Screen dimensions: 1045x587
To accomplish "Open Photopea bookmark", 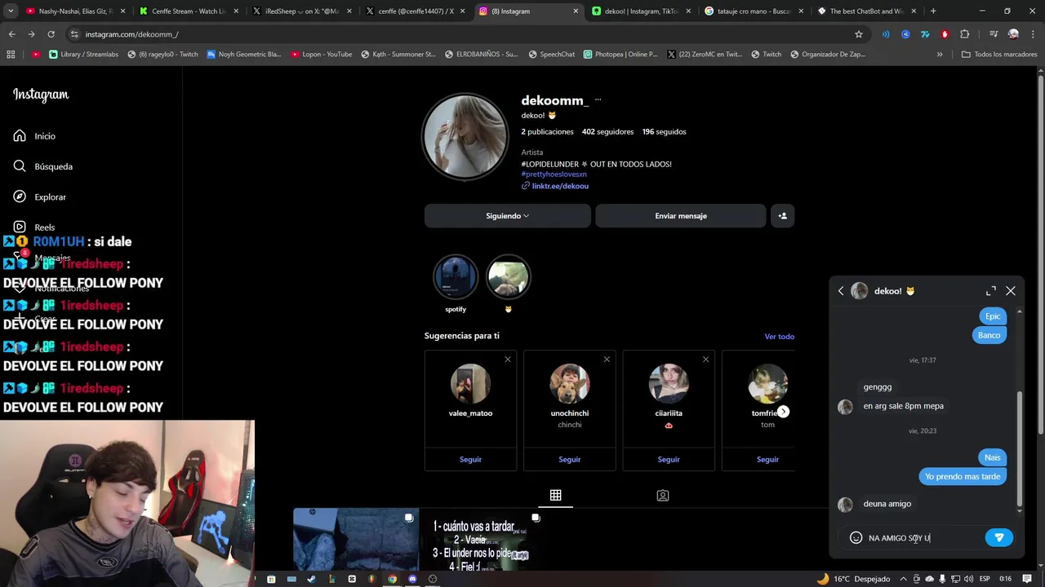I will [620, 54].
